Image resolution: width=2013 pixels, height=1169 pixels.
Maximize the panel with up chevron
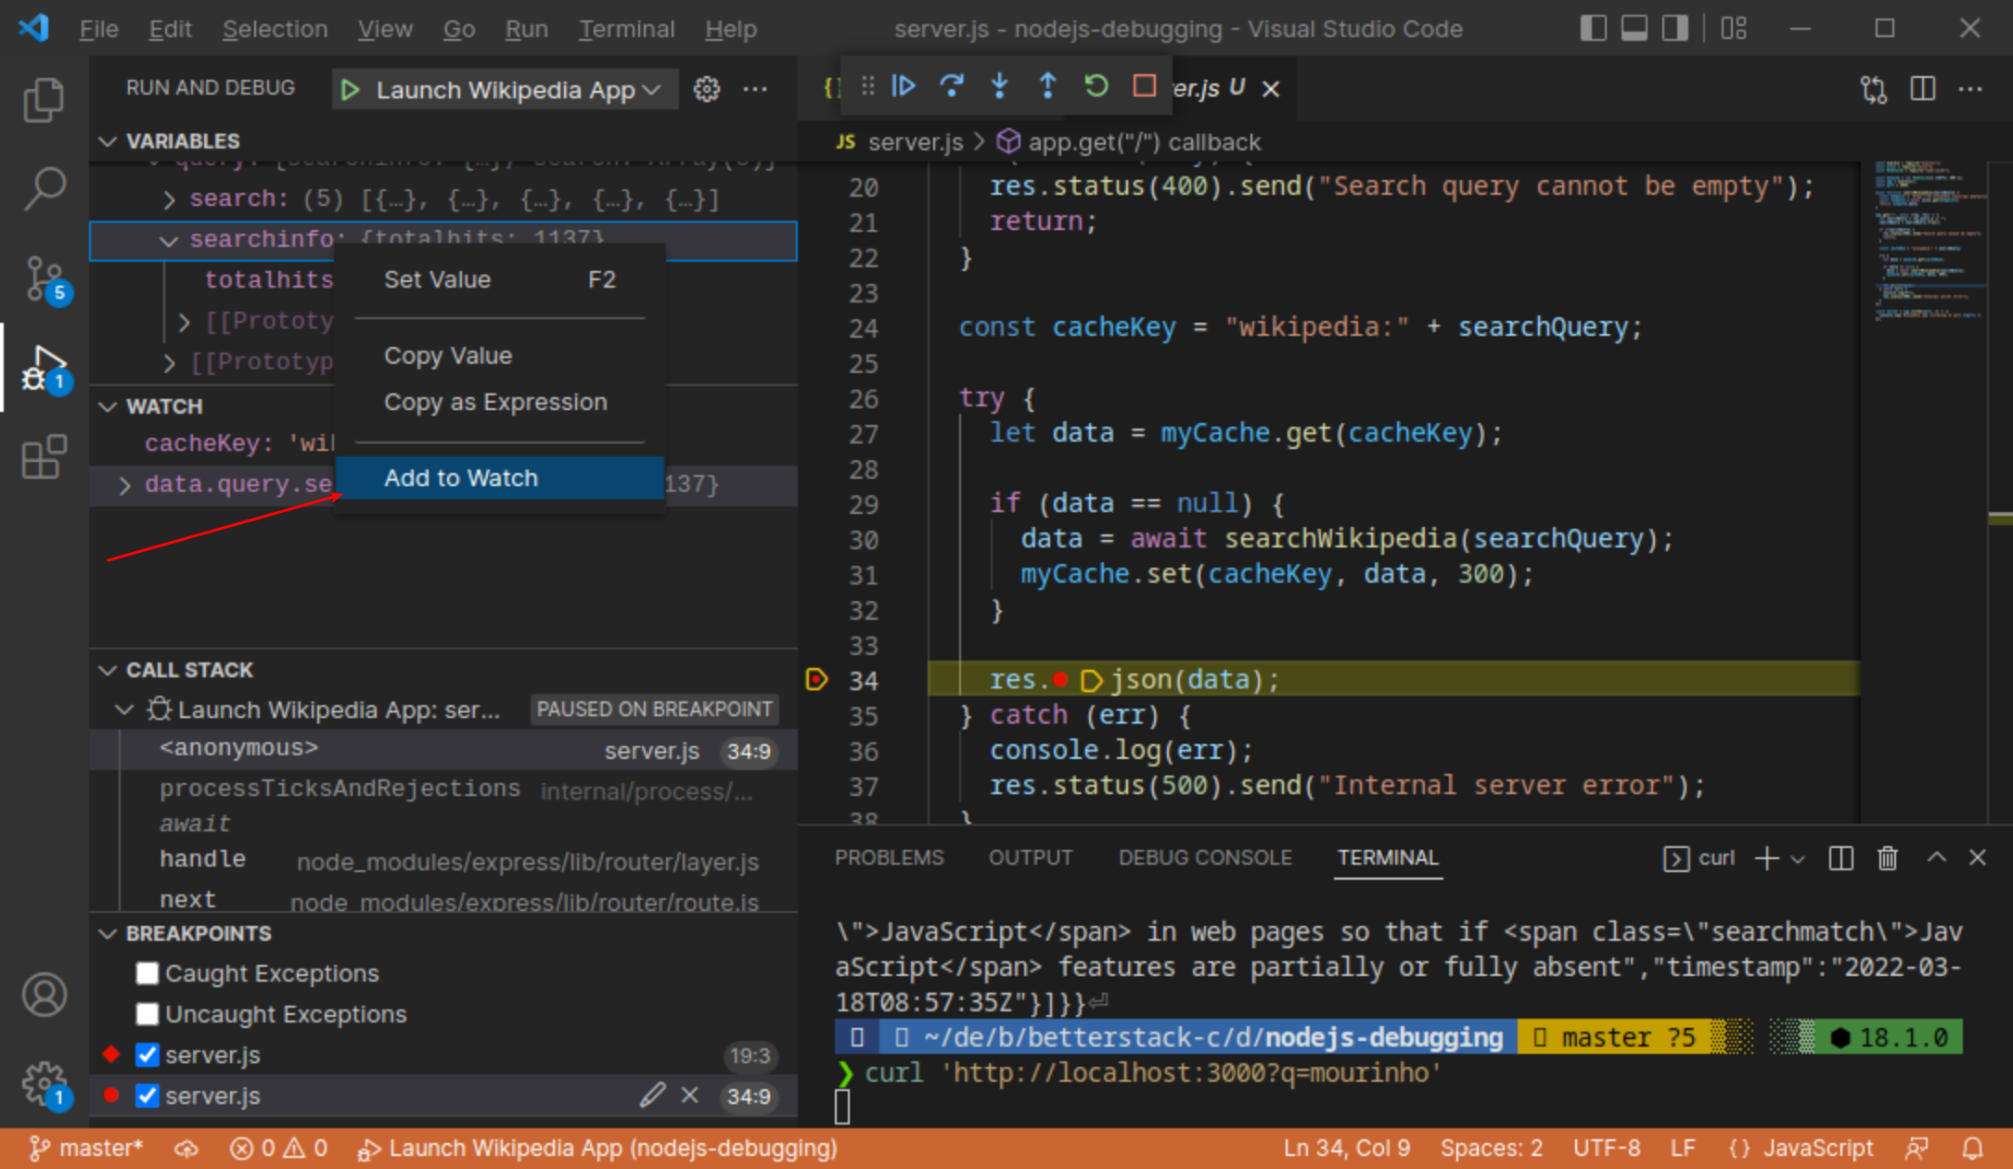tap(1936, 858)
